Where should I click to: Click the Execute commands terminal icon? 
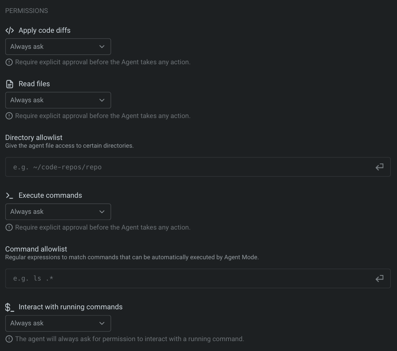tap(10, 196)
